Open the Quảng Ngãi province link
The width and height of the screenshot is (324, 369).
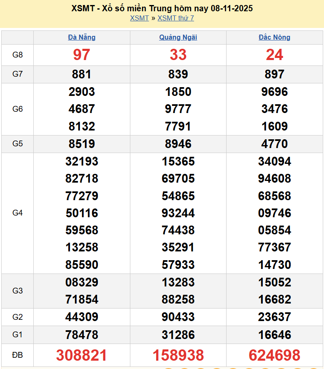(x=178, y=37)
